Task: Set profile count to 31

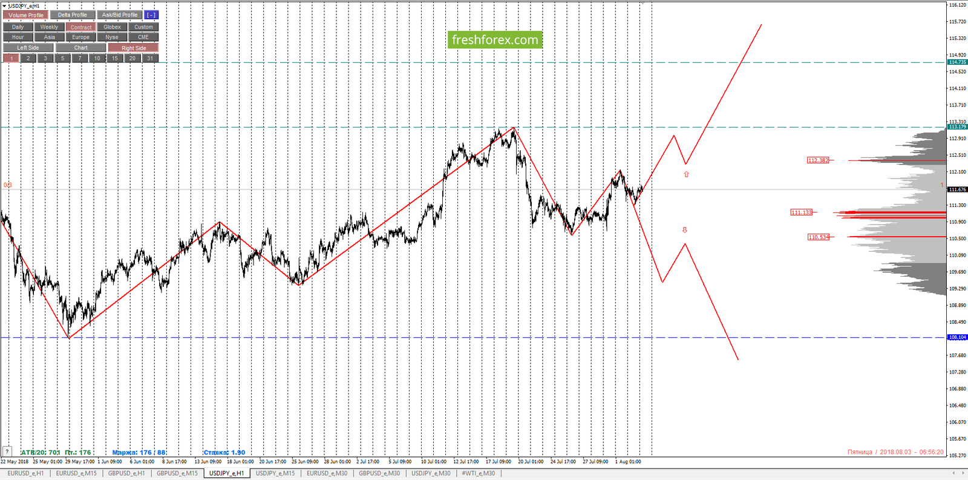Action: [x=150, y=59]
